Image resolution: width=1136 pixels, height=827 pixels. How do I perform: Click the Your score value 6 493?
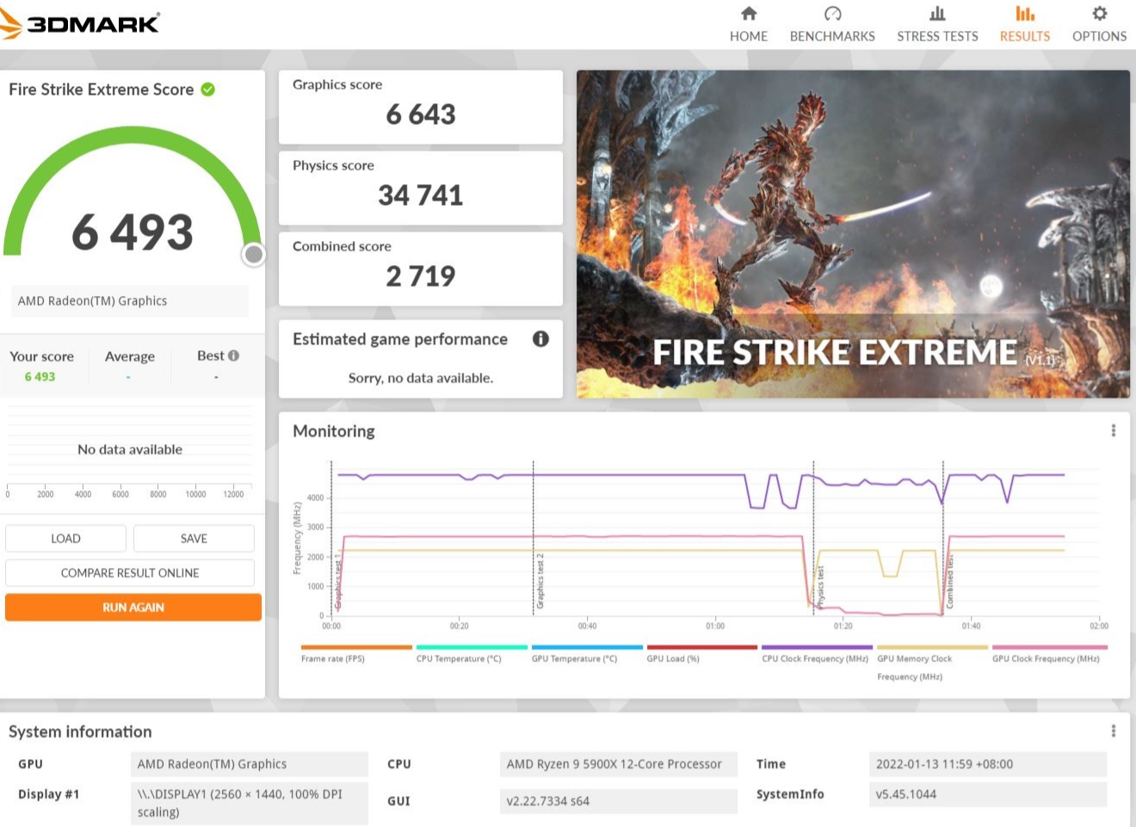point(40,377)
